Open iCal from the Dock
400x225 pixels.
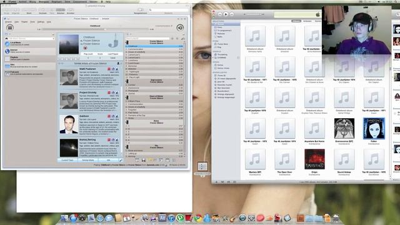click(x=126, y=218)
